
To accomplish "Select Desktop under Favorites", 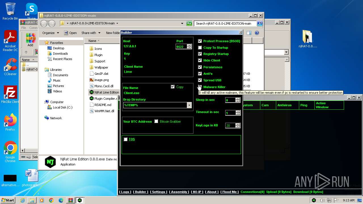I will point(58,48).
